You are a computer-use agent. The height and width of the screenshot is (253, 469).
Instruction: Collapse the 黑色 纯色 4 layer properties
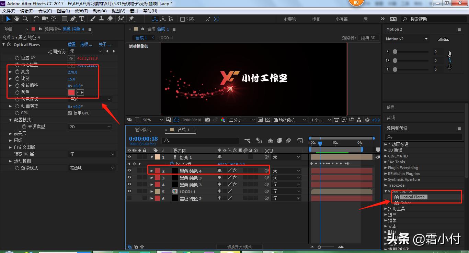pos(152,171)
